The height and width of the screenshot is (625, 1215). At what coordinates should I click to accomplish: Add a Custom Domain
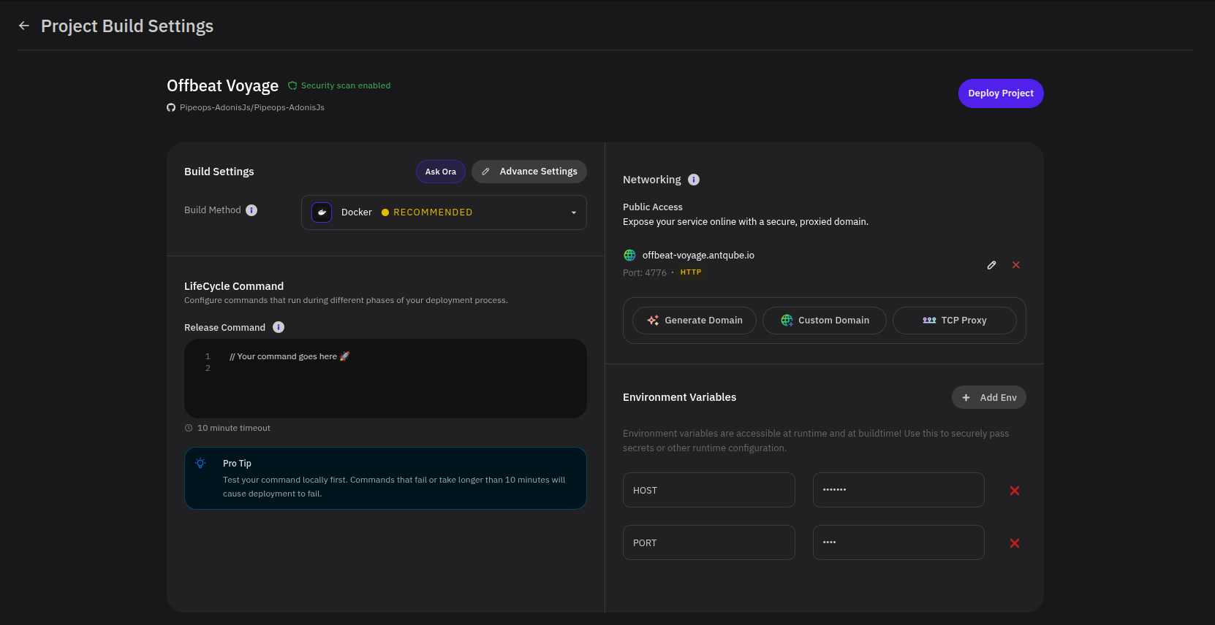coord(825,321)
